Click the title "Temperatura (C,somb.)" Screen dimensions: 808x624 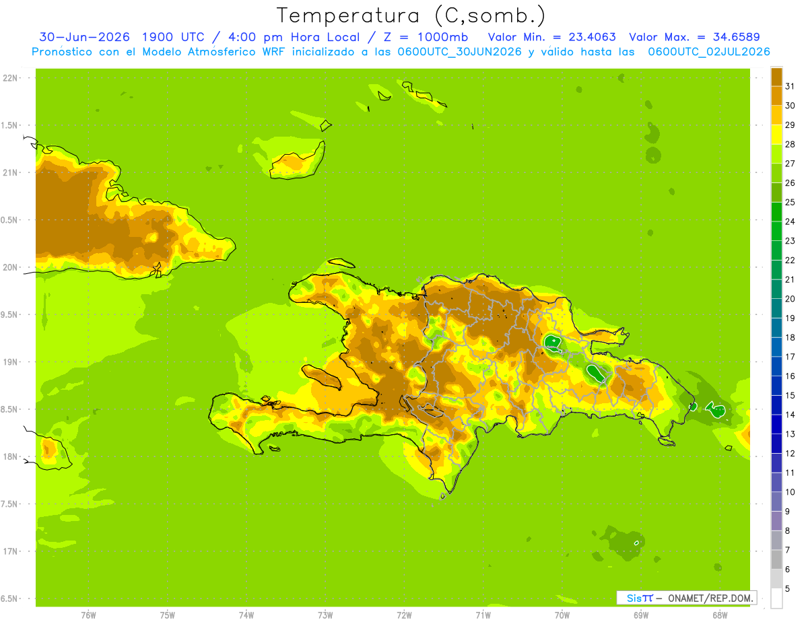[x=411, y=16]
